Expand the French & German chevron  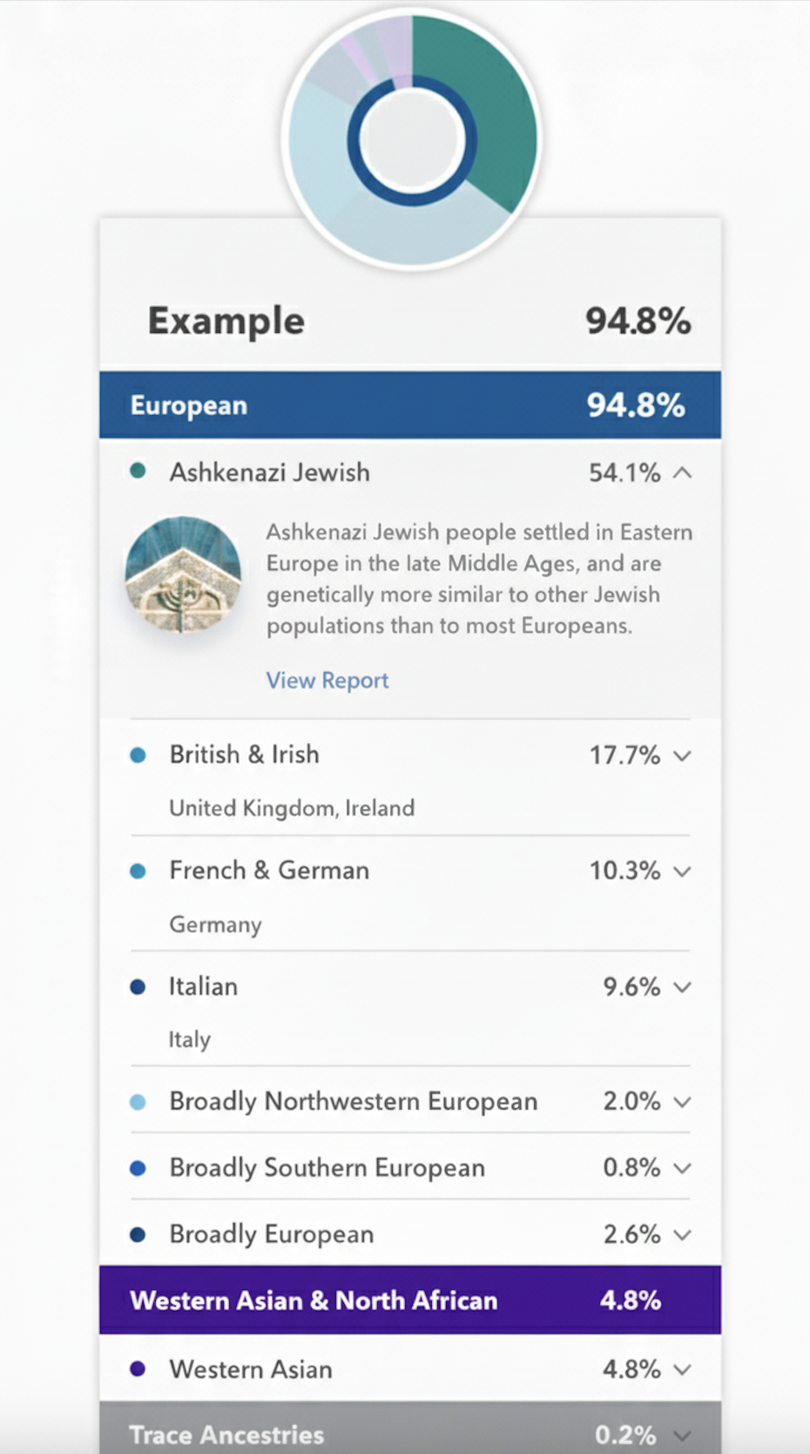coord(683,872)
